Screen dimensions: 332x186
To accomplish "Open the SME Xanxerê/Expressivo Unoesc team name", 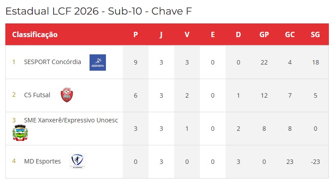I will 71,120.
